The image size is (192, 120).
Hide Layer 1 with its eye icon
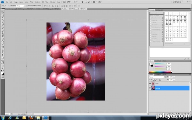point(150,84)
